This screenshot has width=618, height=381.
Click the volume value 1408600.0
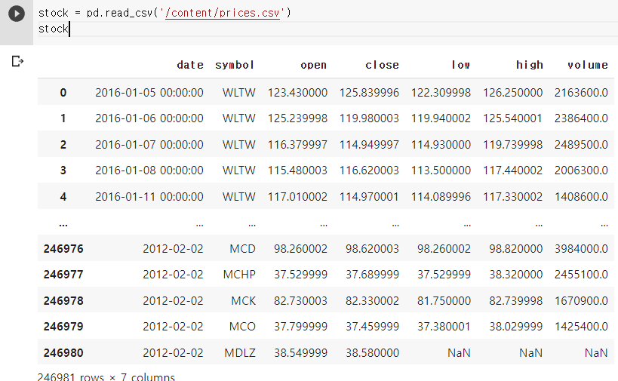coord(581,197)
